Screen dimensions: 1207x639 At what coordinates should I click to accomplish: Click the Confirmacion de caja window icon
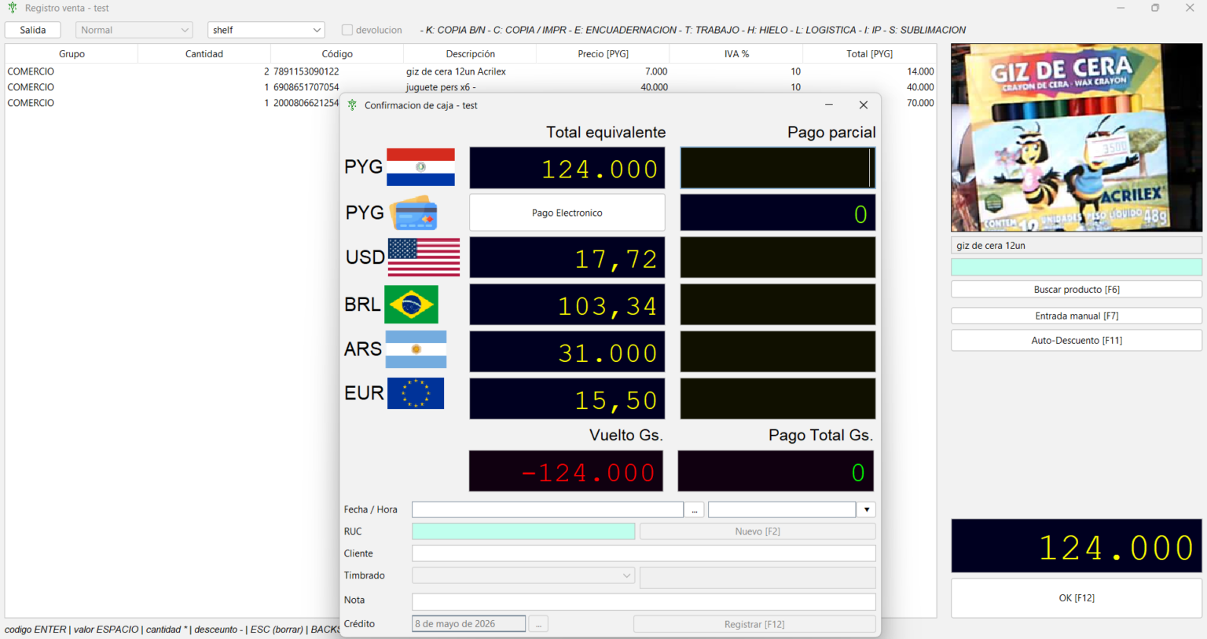click(x=352, y=105)
